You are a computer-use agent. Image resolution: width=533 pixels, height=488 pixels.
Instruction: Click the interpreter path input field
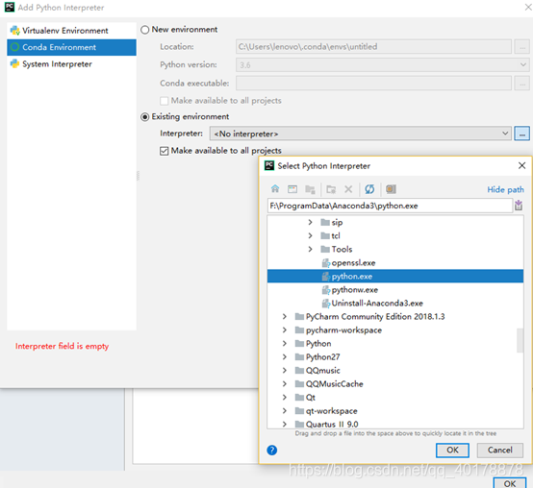[390, 206]
